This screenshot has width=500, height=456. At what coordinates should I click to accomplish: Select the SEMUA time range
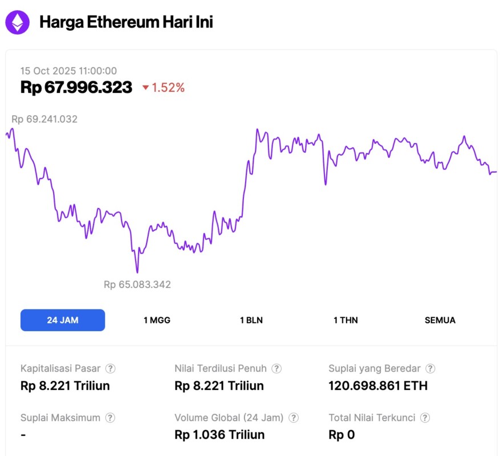coord(440,320)
